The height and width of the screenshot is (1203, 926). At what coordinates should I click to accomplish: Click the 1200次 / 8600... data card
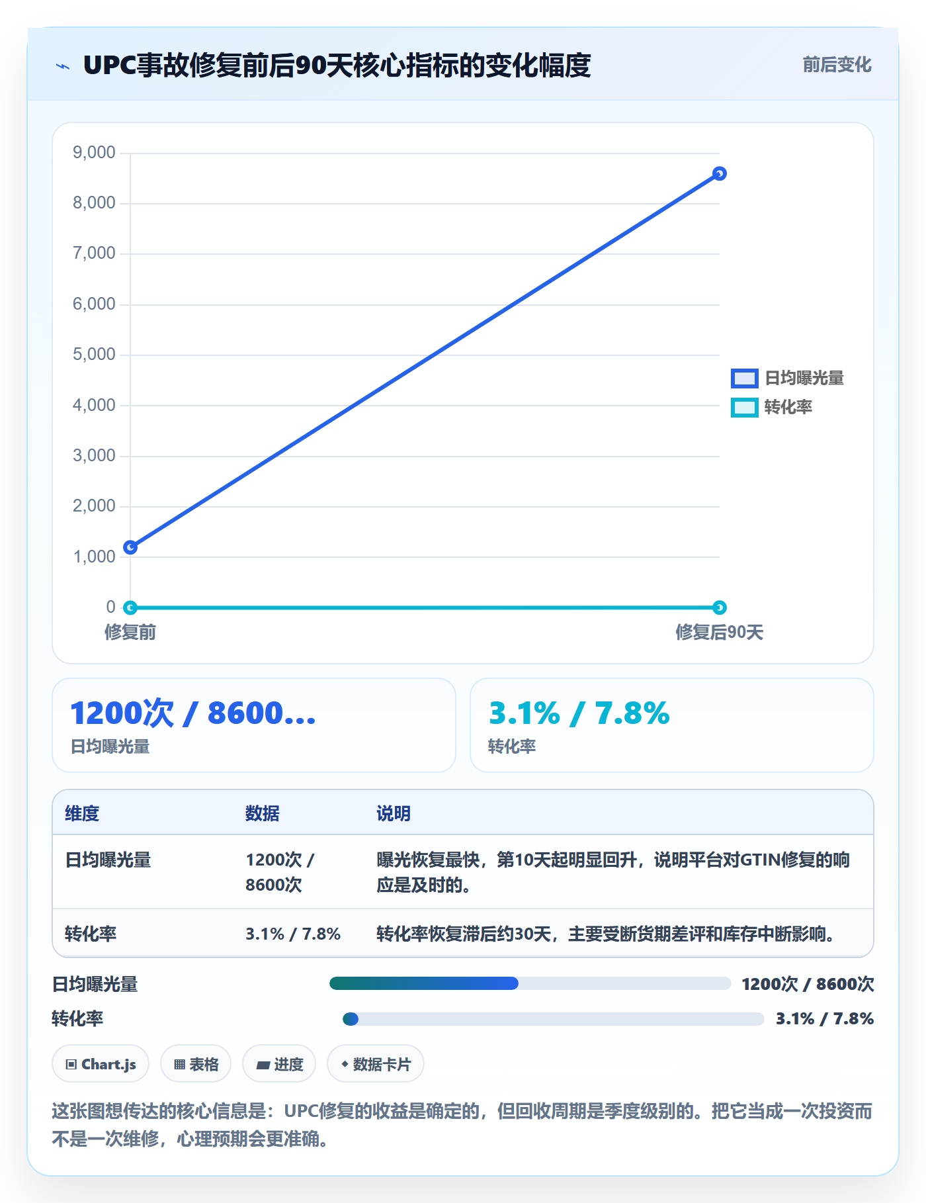254,725
